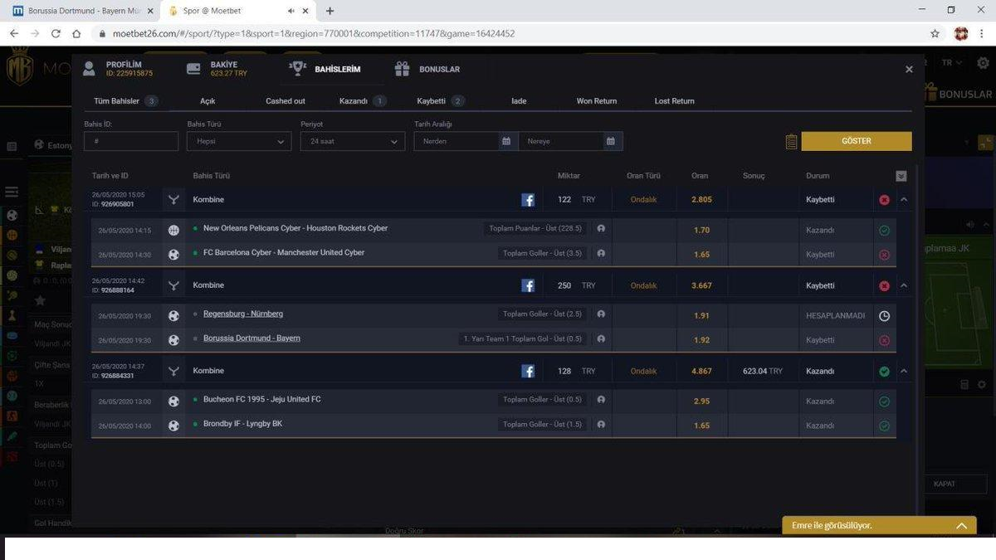Image resolution: width=996 pixels, height=560 pixels.
Task: Click green won status icon of bet 926884331
Action: click(x=884, y=371)
